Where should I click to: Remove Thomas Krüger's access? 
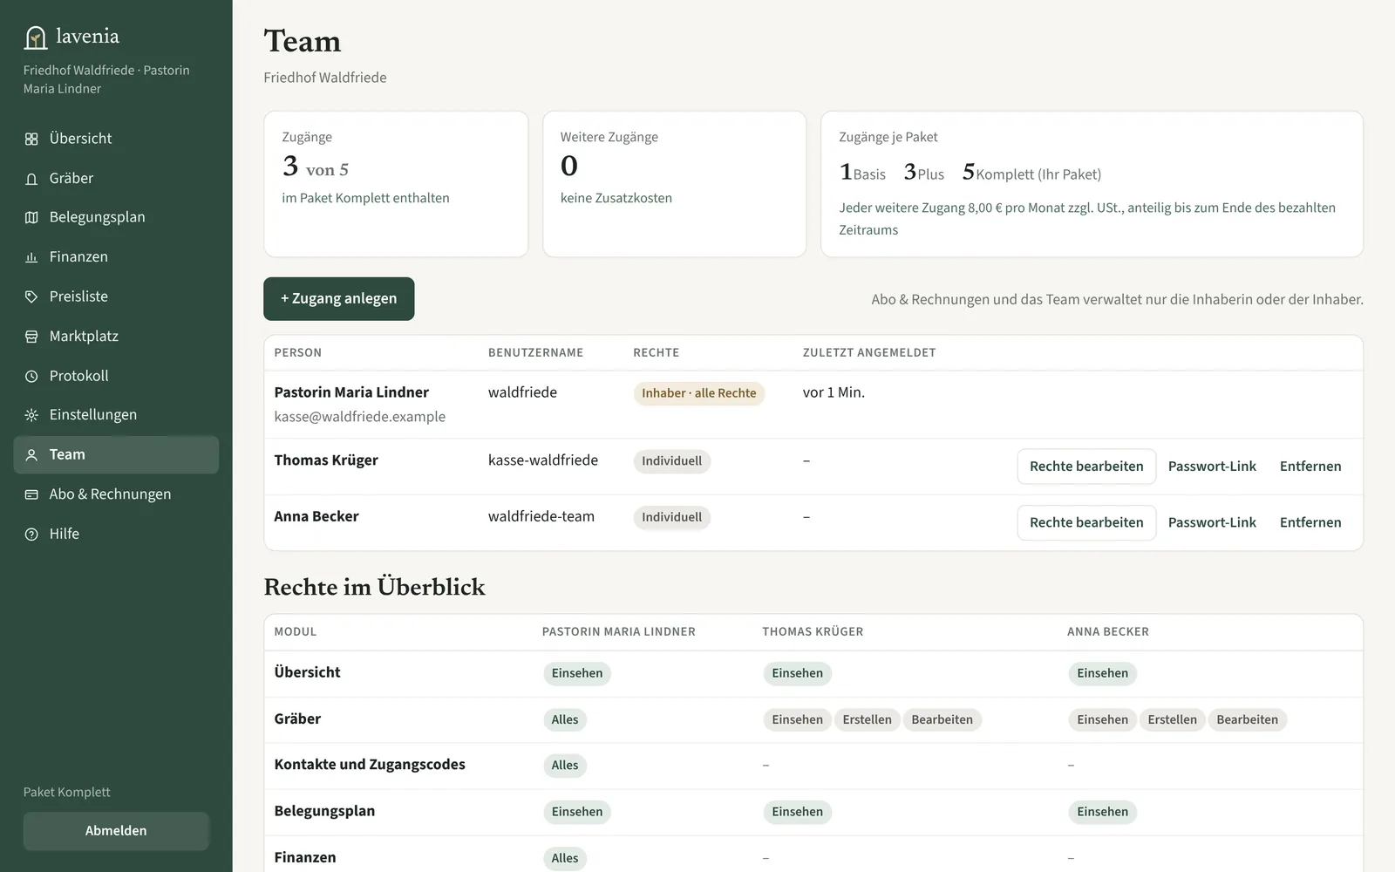pos(1310,467)
